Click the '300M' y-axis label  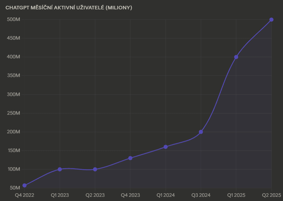click(14, 94)
